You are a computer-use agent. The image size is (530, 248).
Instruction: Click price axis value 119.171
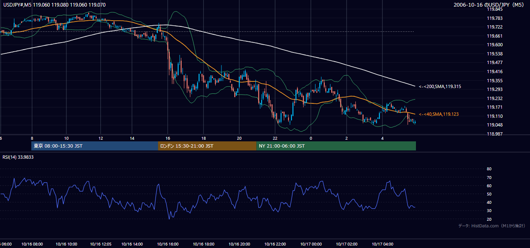(x=494, y=107)
